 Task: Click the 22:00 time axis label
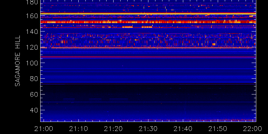click(x=253, y=129)
